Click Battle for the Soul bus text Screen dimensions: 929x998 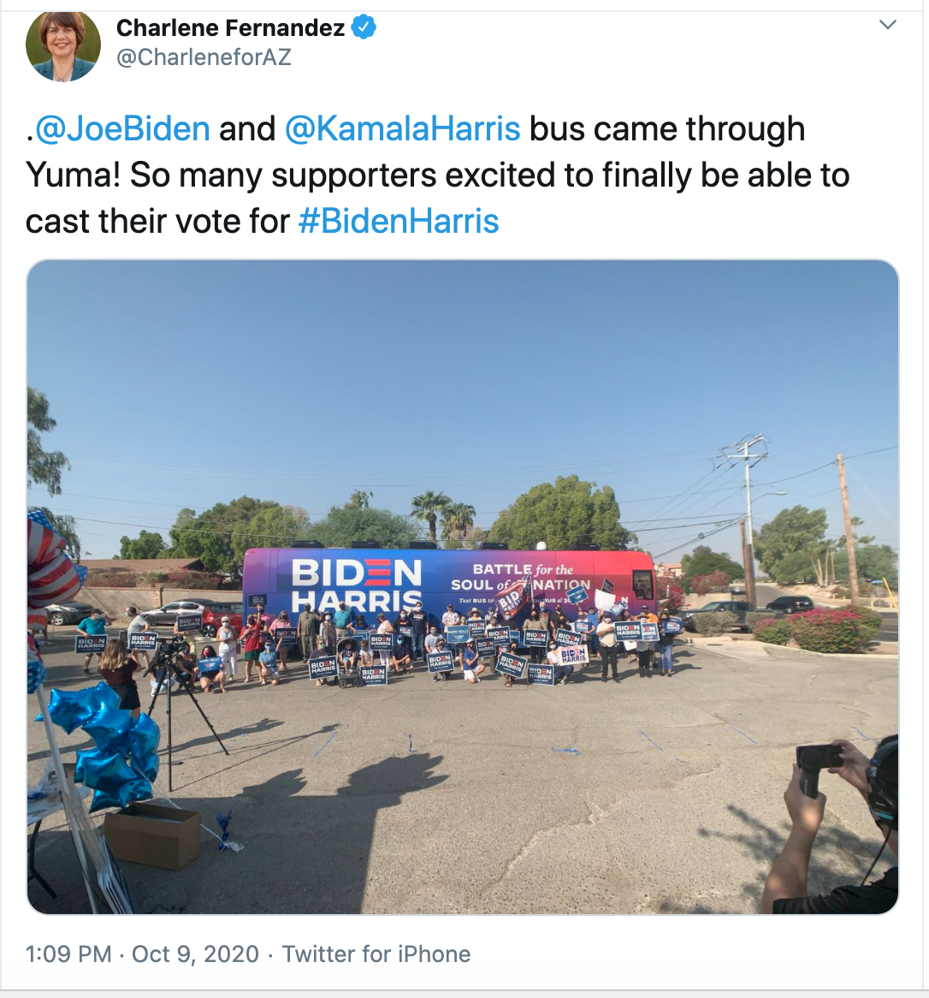click(521, 577)
